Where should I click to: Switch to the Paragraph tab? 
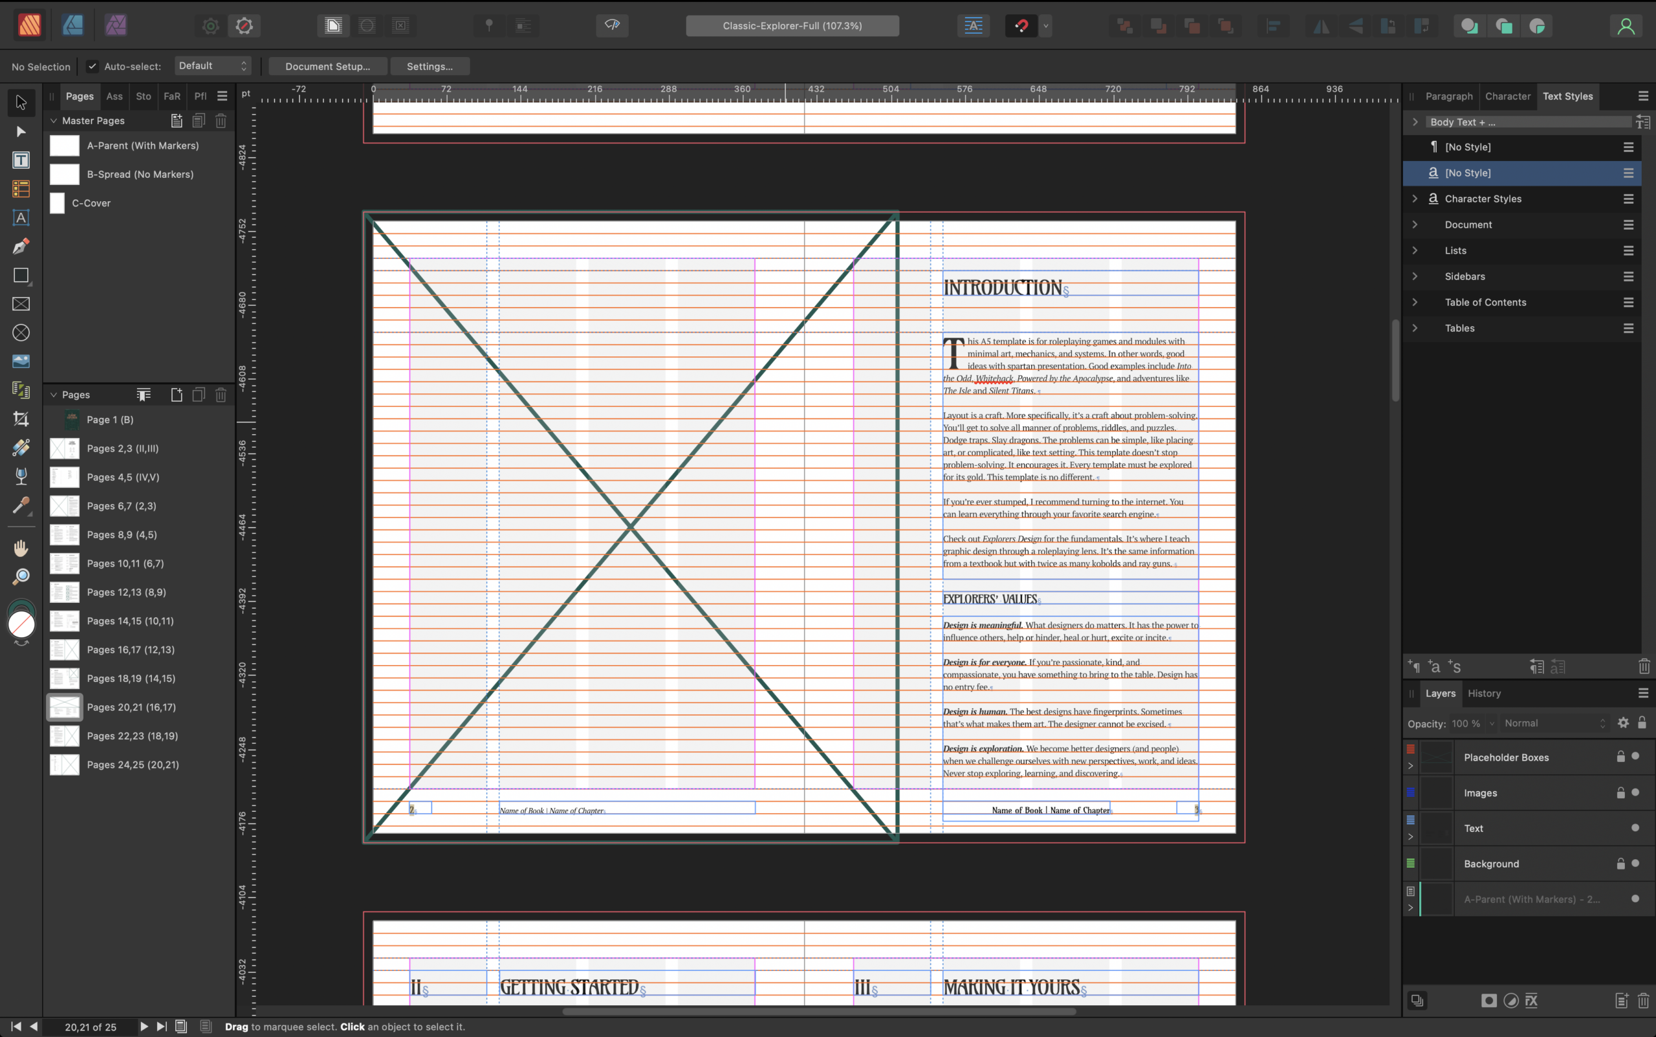click(1449, 96)
